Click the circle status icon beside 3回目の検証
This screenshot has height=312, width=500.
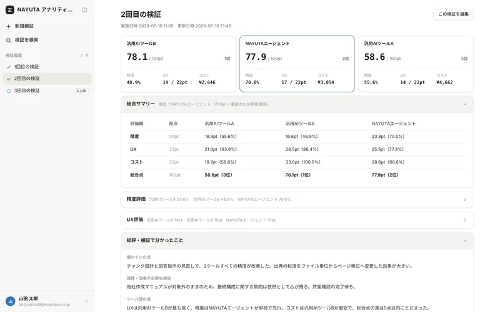(x=9, y=91)
